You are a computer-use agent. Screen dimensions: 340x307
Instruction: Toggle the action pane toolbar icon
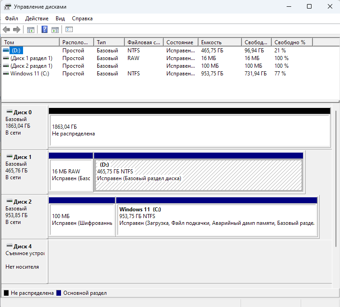55,30
